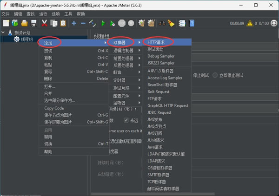This screenshot has width=279, height=196.
Task: Open the 选项 menu
Action: pos(56,14)
